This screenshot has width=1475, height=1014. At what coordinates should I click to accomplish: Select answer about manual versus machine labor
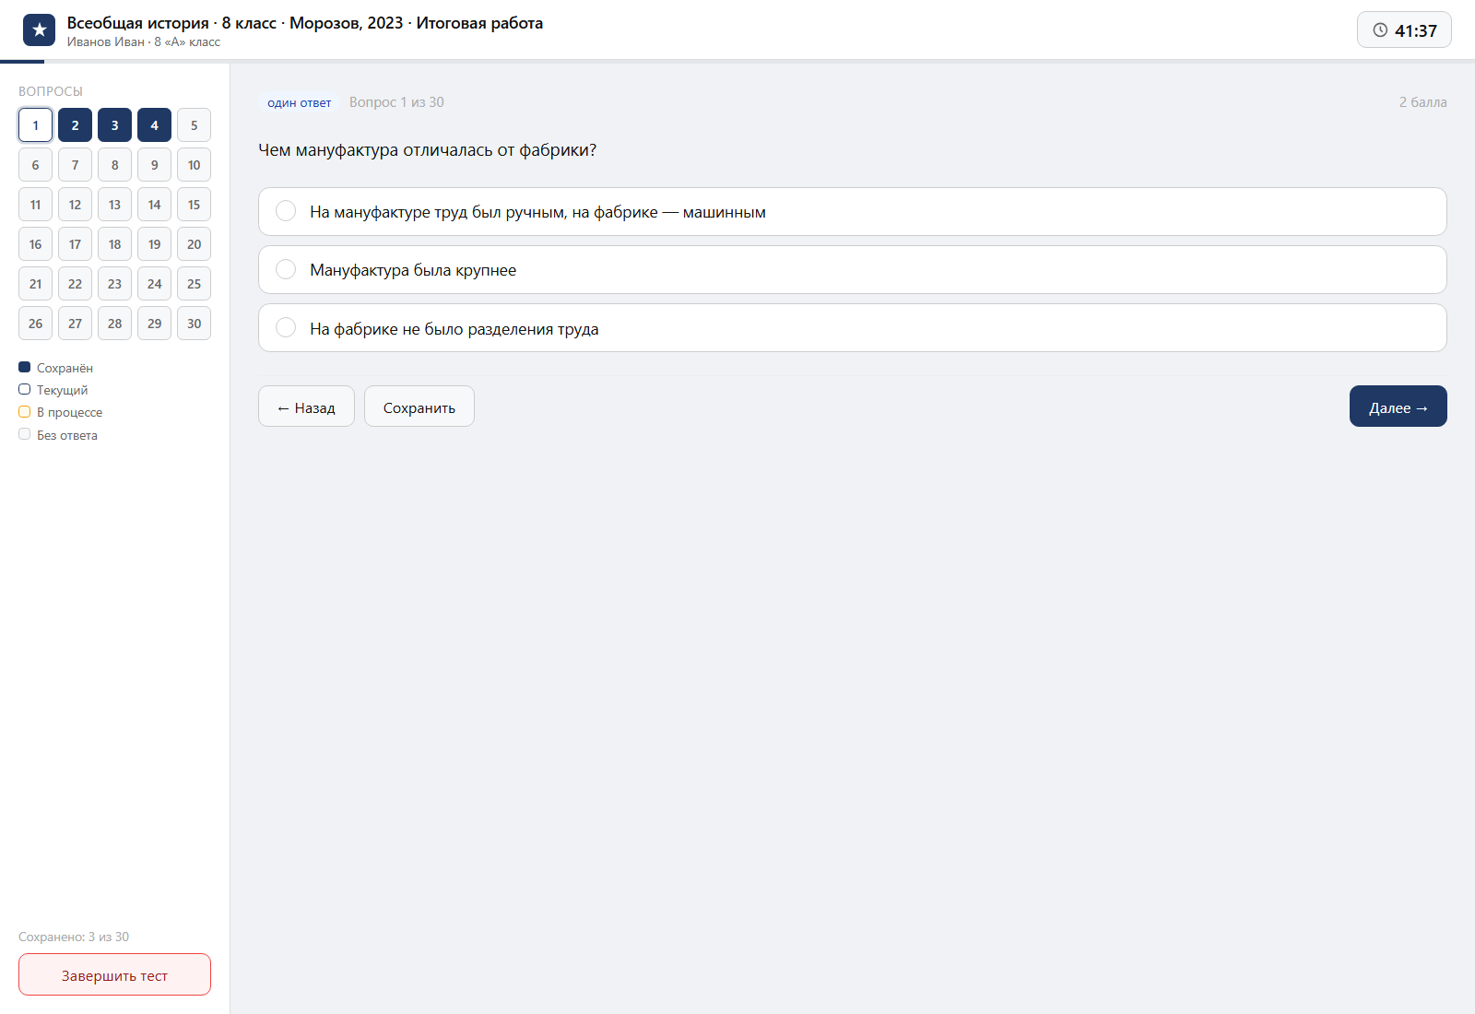pos(852,212)
